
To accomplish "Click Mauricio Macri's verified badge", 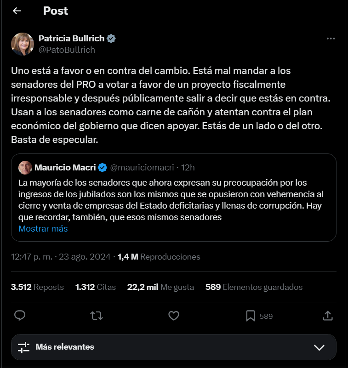I will (x=102, y=168).
